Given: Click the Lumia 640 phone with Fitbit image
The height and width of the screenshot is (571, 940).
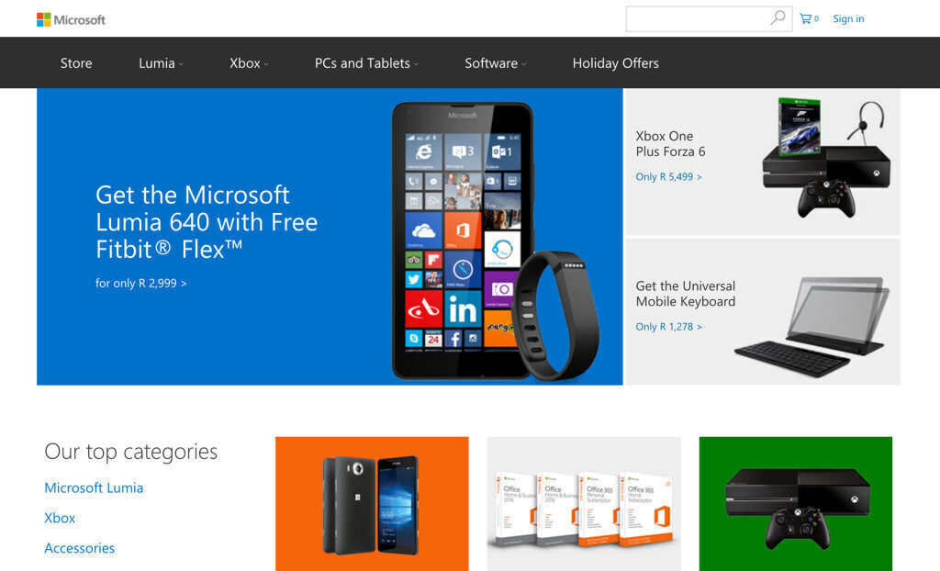Looking at the screenshot, I should tap(495, 241).
